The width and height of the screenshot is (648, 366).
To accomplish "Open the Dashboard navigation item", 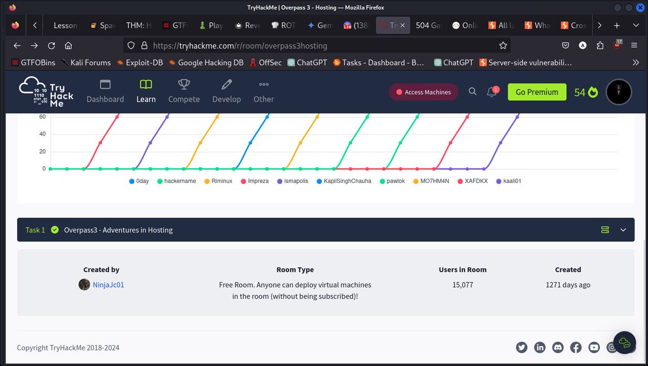I will point(105,91).
